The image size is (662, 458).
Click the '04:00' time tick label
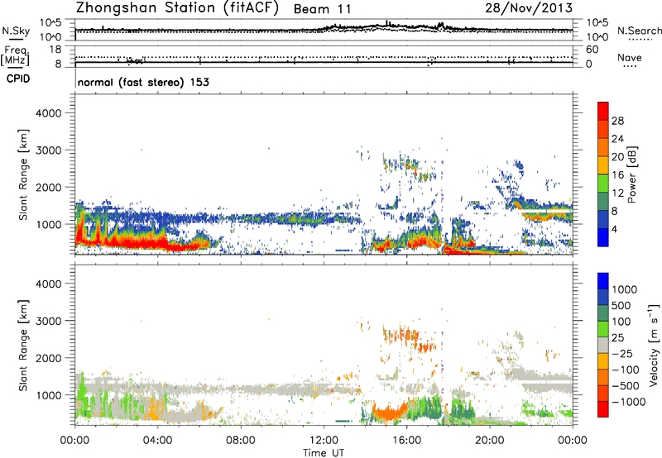click(157, 441)
